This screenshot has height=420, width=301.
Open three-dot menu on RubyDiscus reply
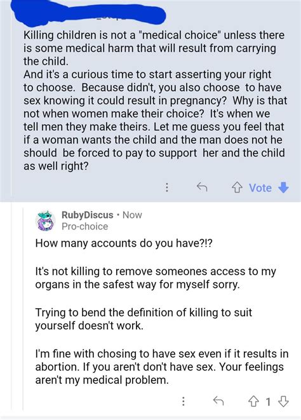[x=183, y=401]
